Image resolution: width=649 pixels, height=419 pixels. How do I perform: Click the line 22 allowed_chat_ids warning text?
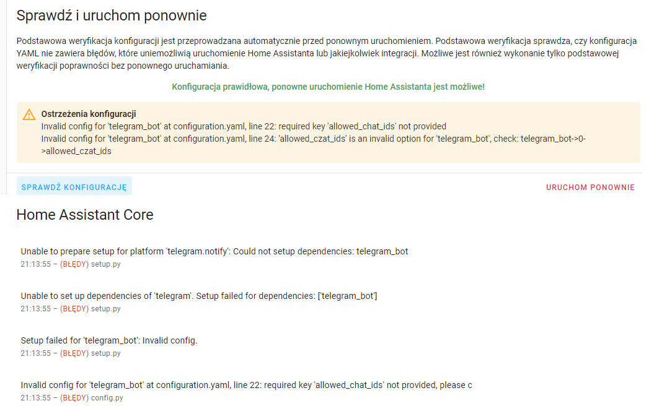tap(244, 126)
